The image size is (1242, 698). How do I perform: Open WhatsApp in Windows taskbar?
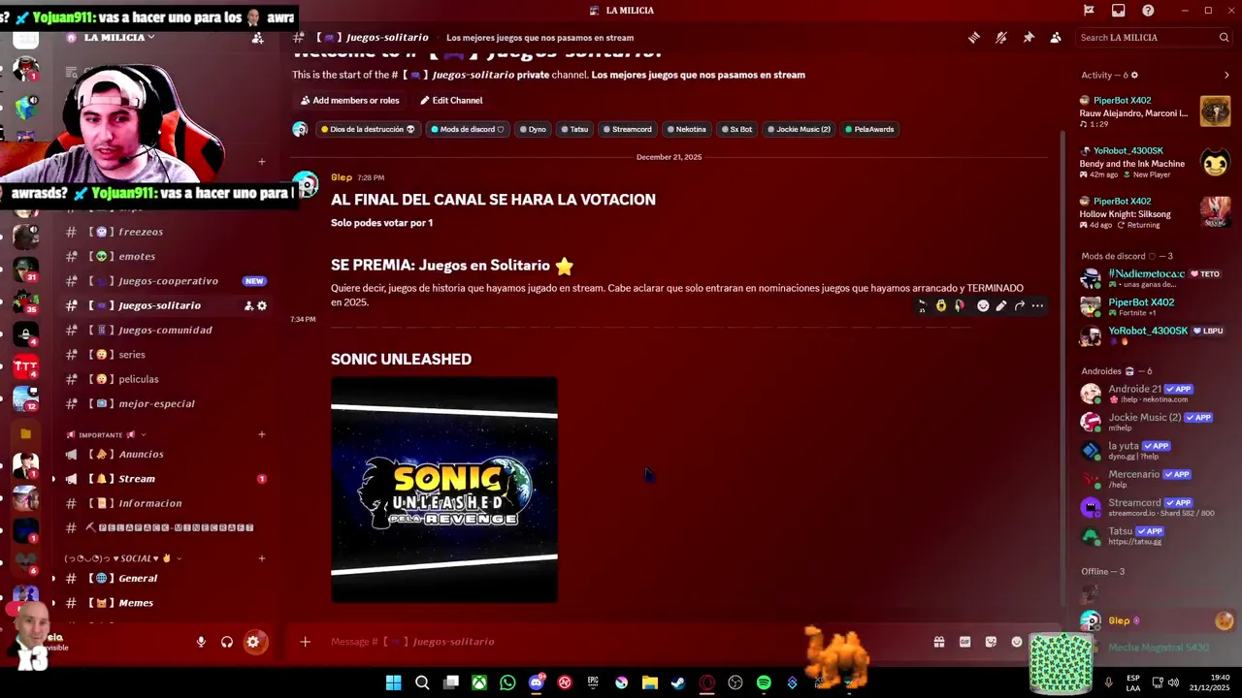coord(507,682)
